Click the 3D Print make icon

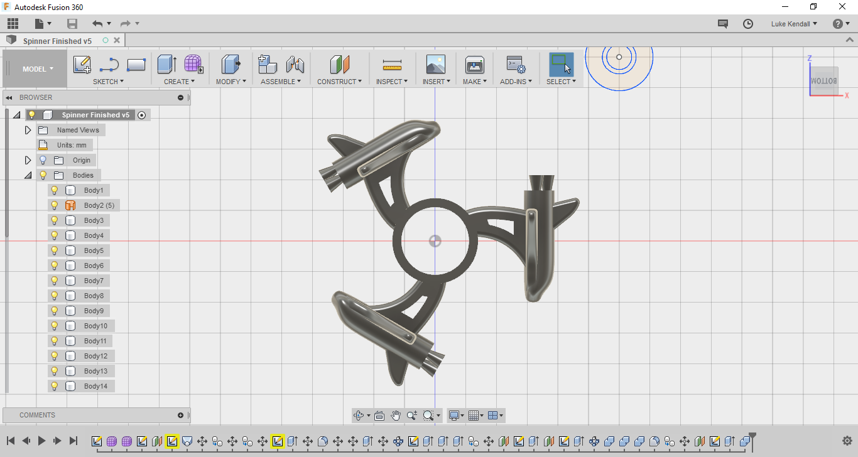[x=474, y=64]
